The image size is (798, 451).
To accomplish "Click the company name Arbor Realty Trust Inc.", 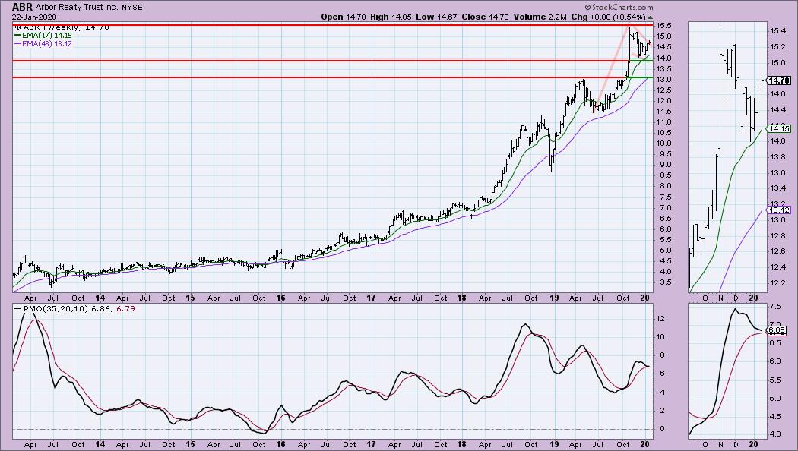I will [x=78, y=8].
